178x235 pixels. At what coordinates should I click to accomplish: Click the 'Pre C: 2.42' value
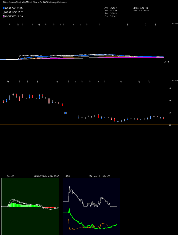111,16
